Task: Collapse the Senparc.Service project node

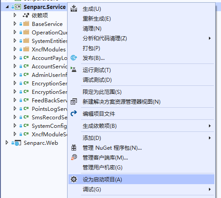Action: tap(7, 7)
